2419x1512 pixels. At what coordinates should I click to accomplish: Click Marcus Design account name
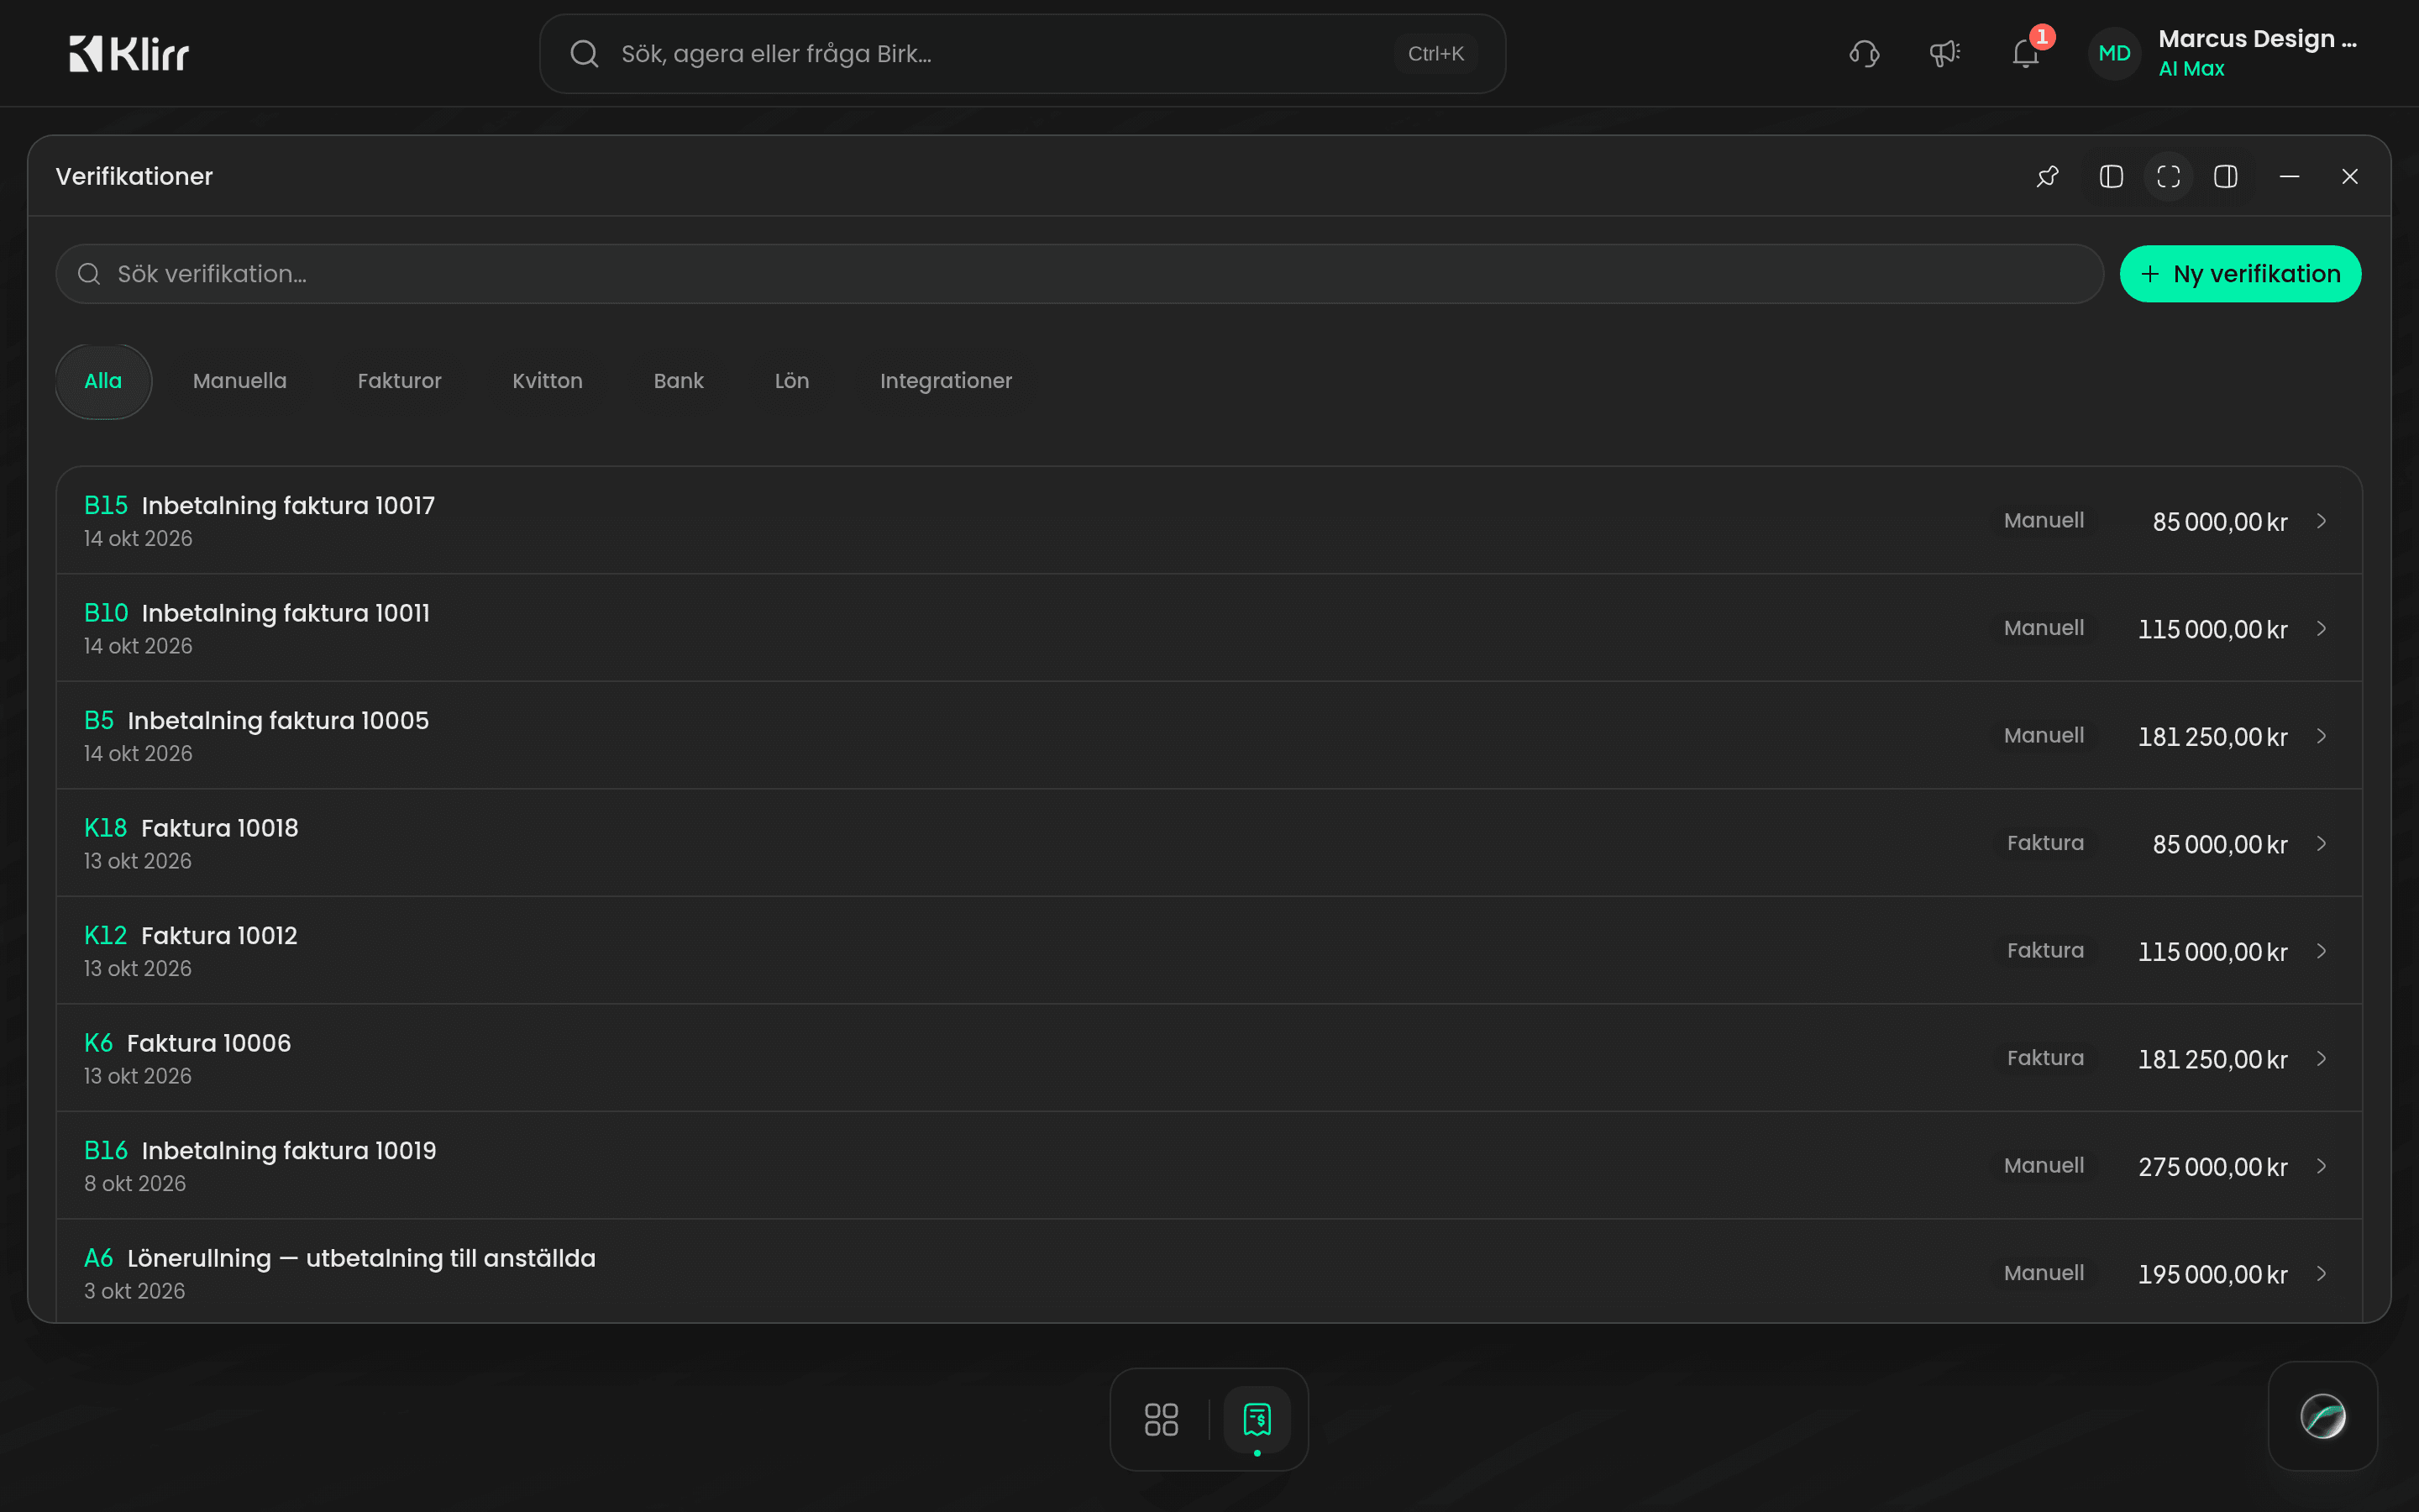point(2257,39)
